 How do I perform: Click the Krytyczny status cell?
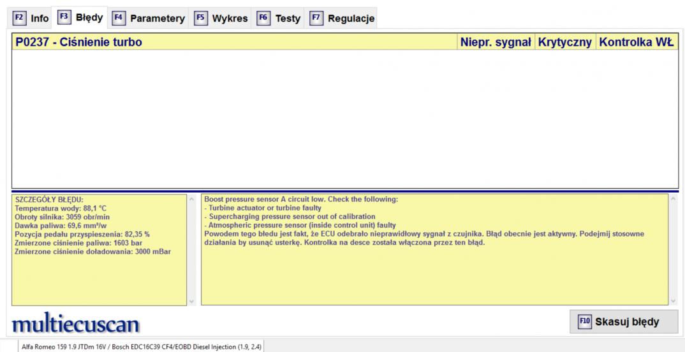[x=565, y=42]
